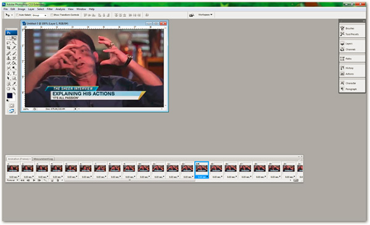Viewport: 370px width, 225px height.
Task: Open the Layer menu
Action: pyautogui.click(x=31, y=9)
